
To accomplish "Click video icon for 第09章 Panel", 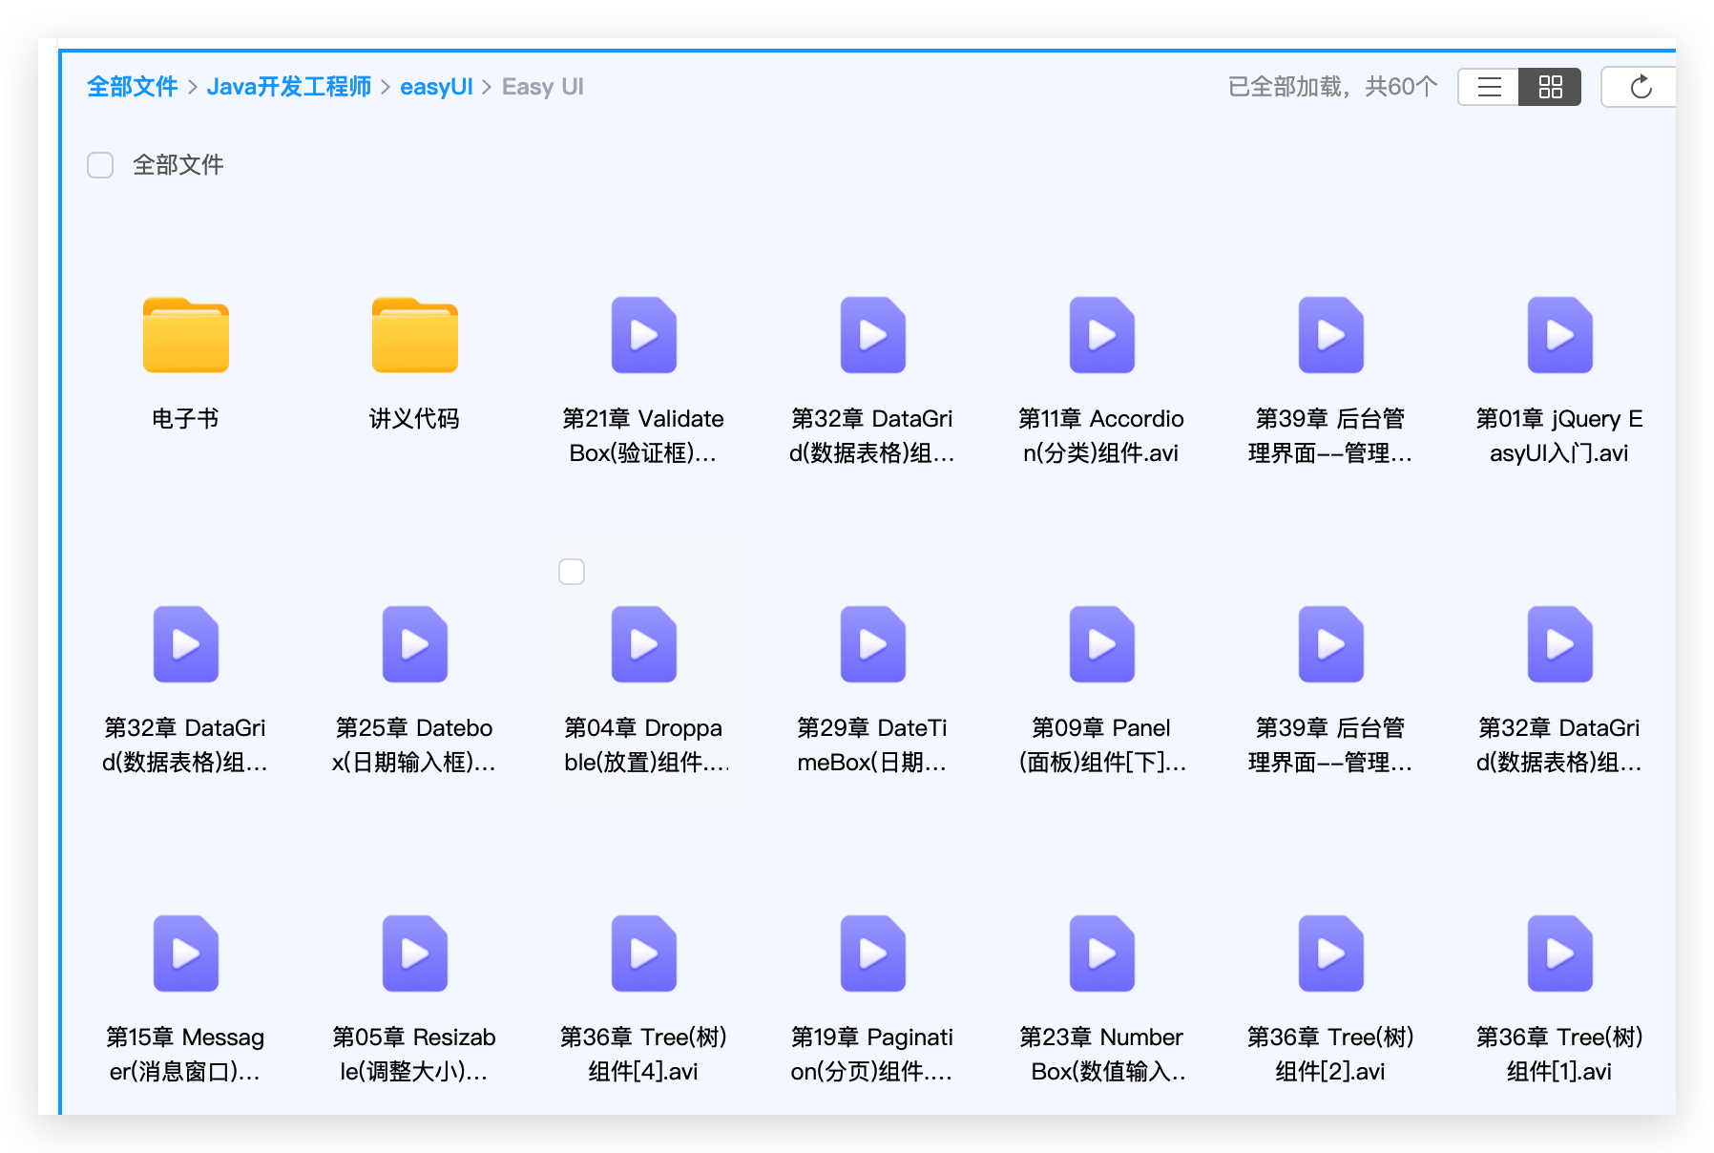I will tap(1102, 644).
